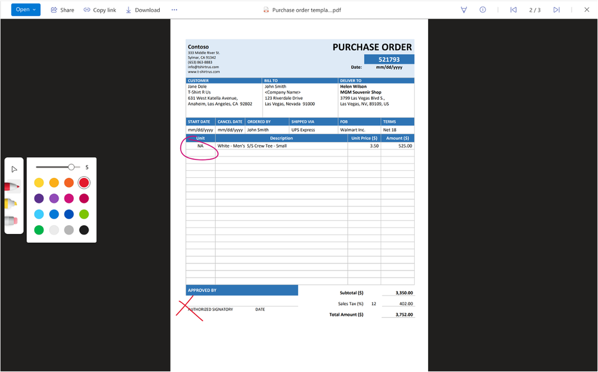Viewport: 598px width, 372px height.
Task: Click the file name Purchase order template pdf
Action: pos(306,10)
